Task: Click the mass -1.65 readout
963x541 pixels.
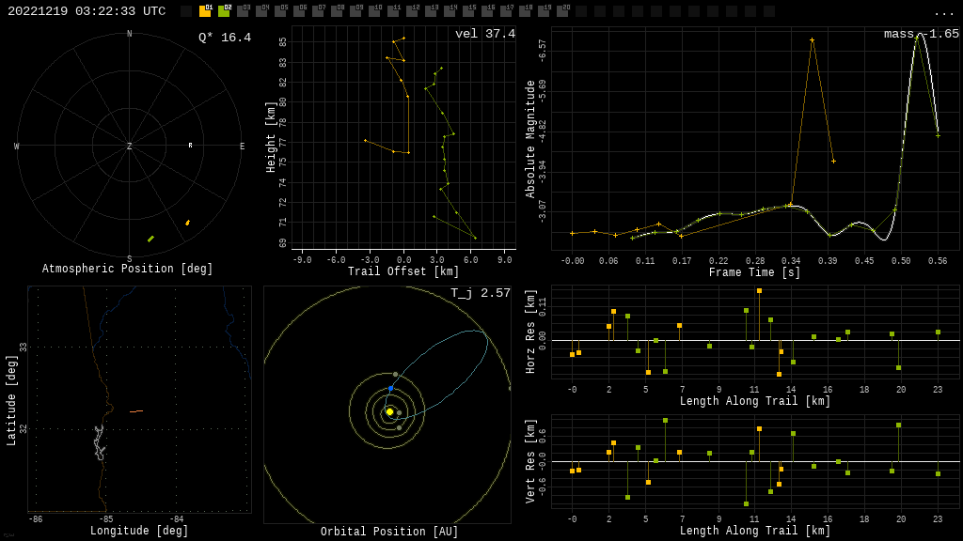Action: click(x=921, y=34)
